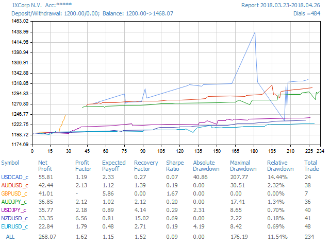Viewport: 330px width, 247px height.
Task: Click the USDCAD_c symbol label
Action: pos(14,177)
